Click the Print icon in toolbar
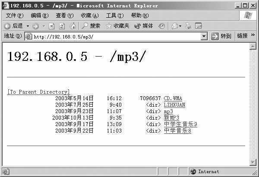This screenshot has width=259, height=177. [188, 26]
